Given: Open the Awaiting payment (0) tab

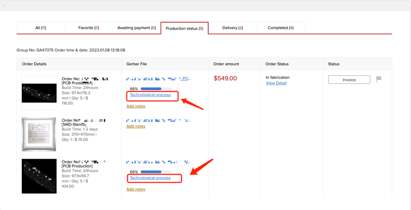Looking at the screenshot, I should click(137, 28).
